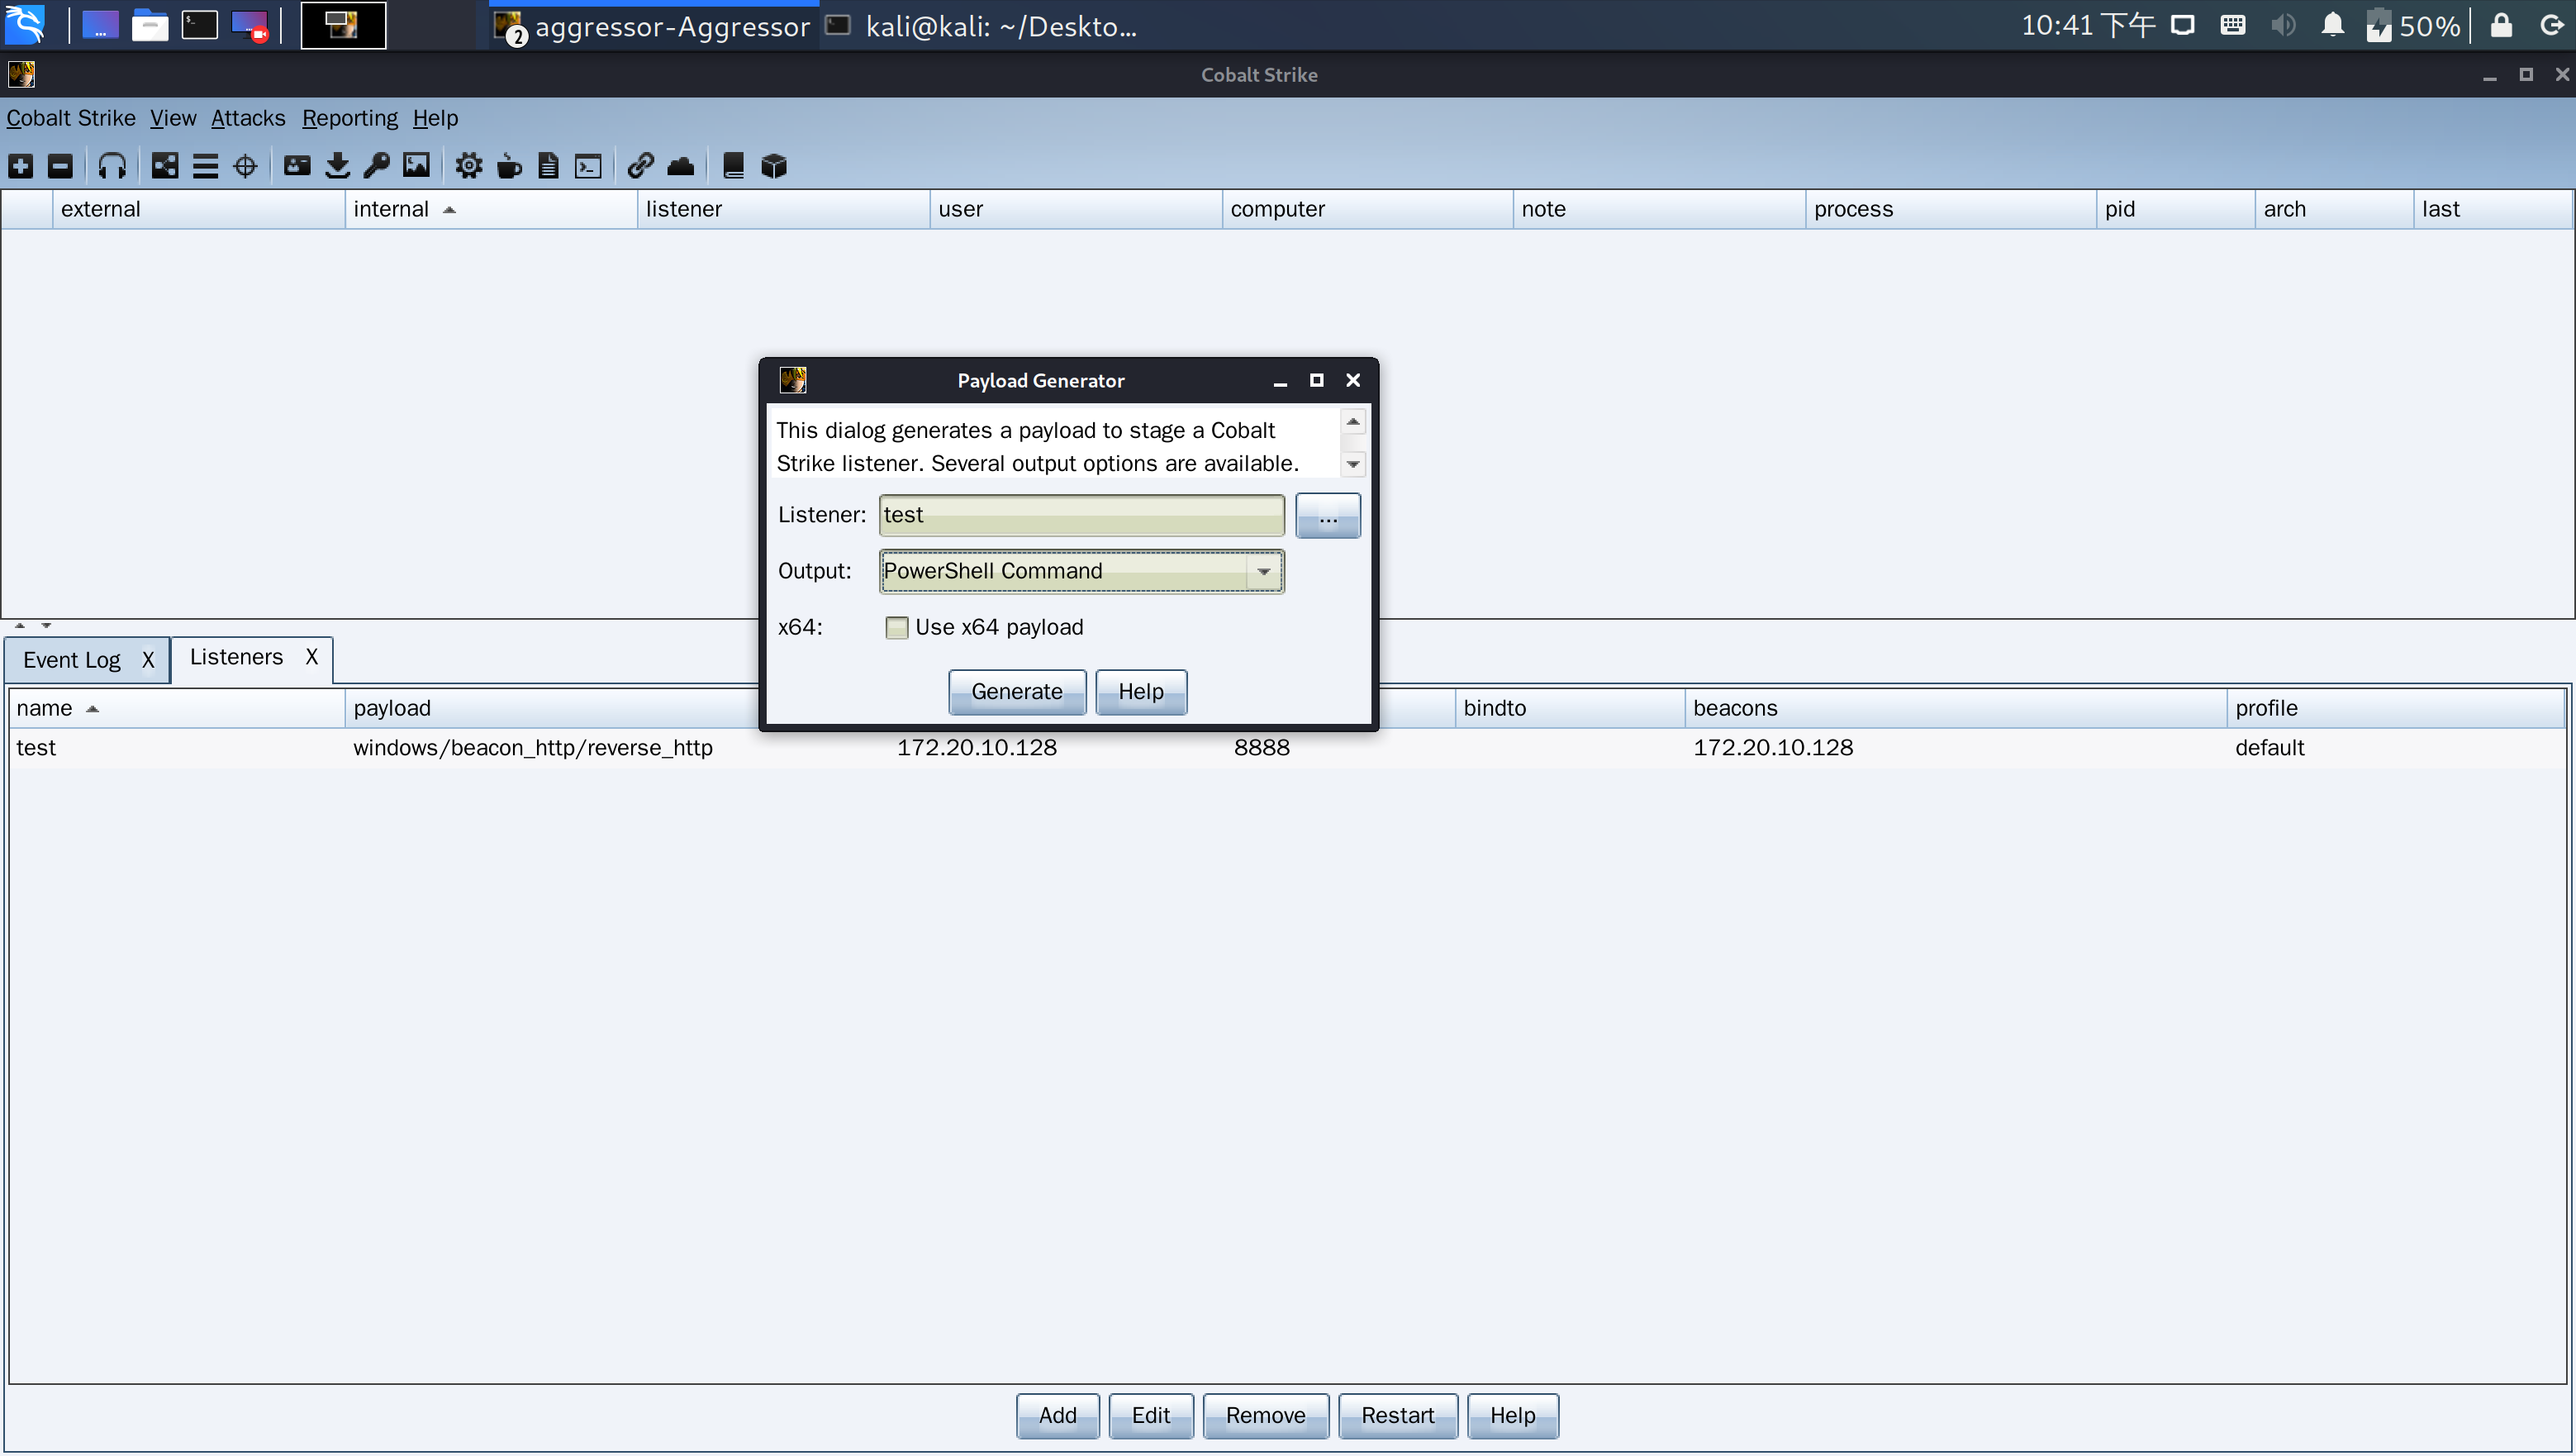Click the crosshair targets view icon
Screen dimensions: 2576x1456
pyautogui.click(x=245, y=166)
